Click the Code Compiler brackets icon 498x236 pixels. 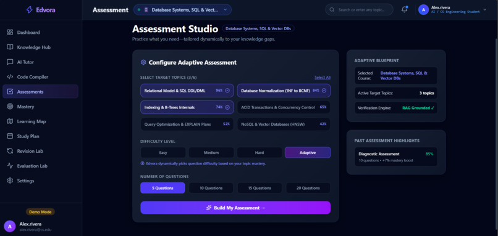click(10, 77)
